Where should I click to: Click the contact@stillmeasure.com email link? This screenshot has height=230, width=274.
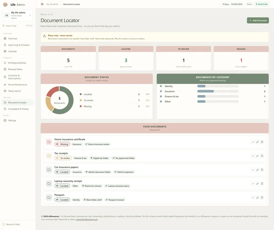[x=87, y=219]
